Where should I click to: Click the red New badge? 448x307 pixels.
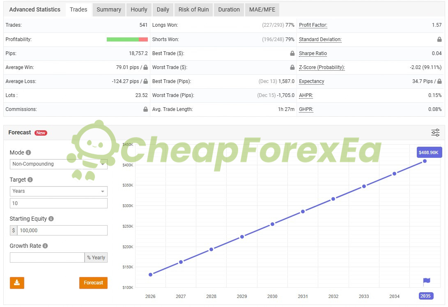coord(41,133)
